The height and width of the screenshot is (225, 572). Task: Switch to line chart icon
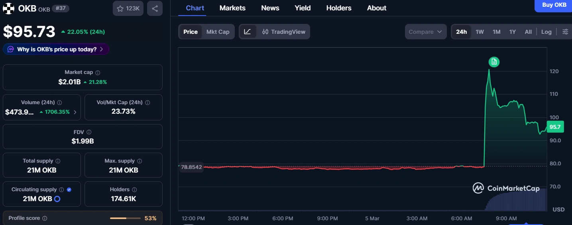(248, 32)
